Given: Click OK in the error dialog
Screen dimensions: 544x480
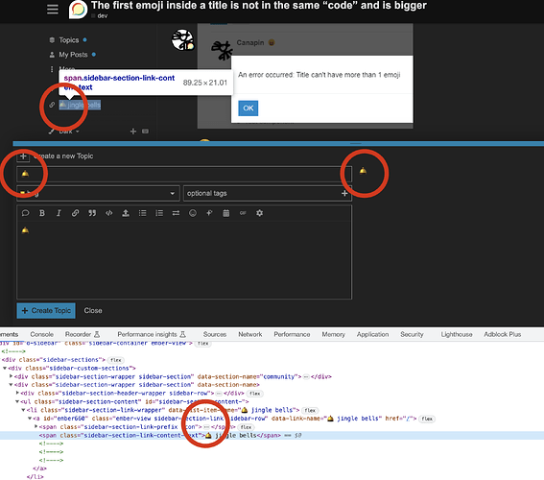Looking at the screenshot, I should point(248,108).
